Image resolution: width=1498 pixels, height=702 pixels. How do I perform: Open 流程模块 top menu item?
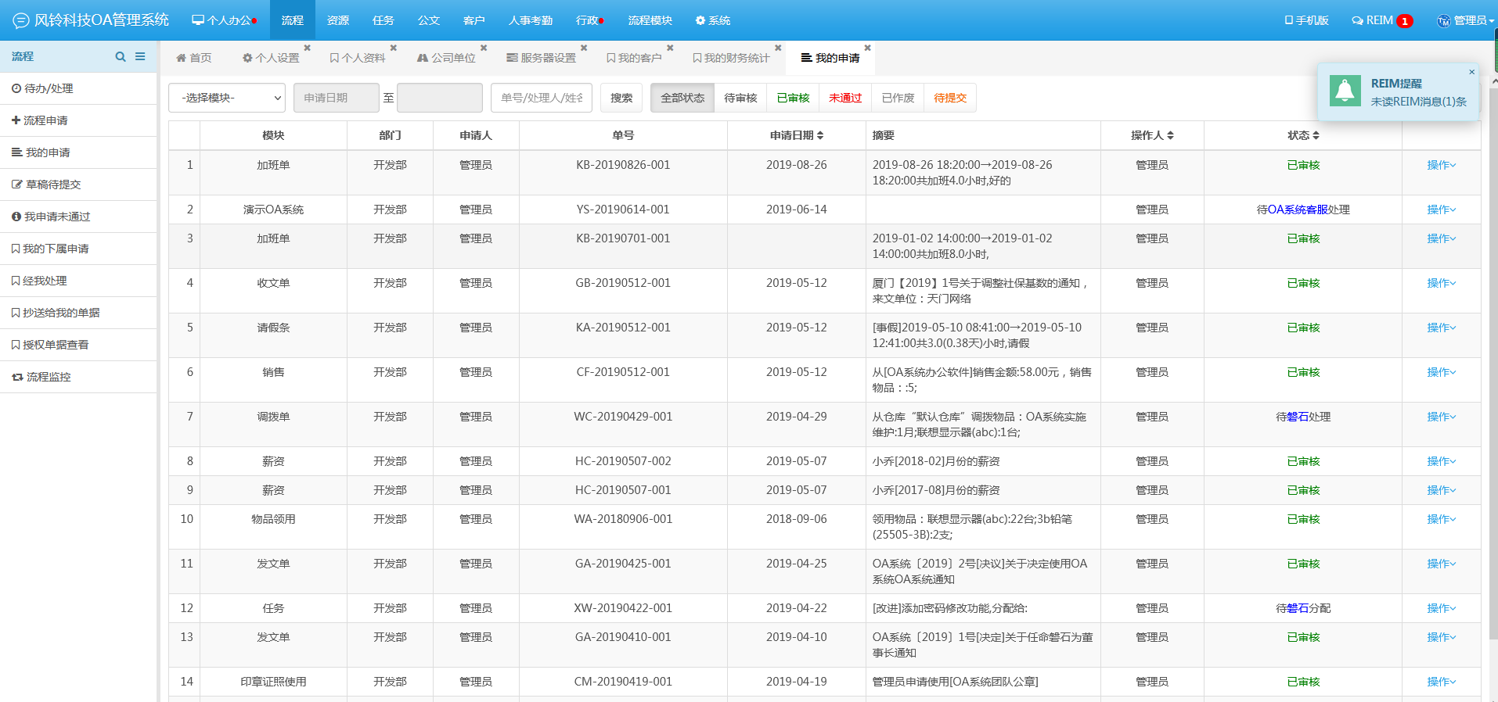click(x=650, y=20)
